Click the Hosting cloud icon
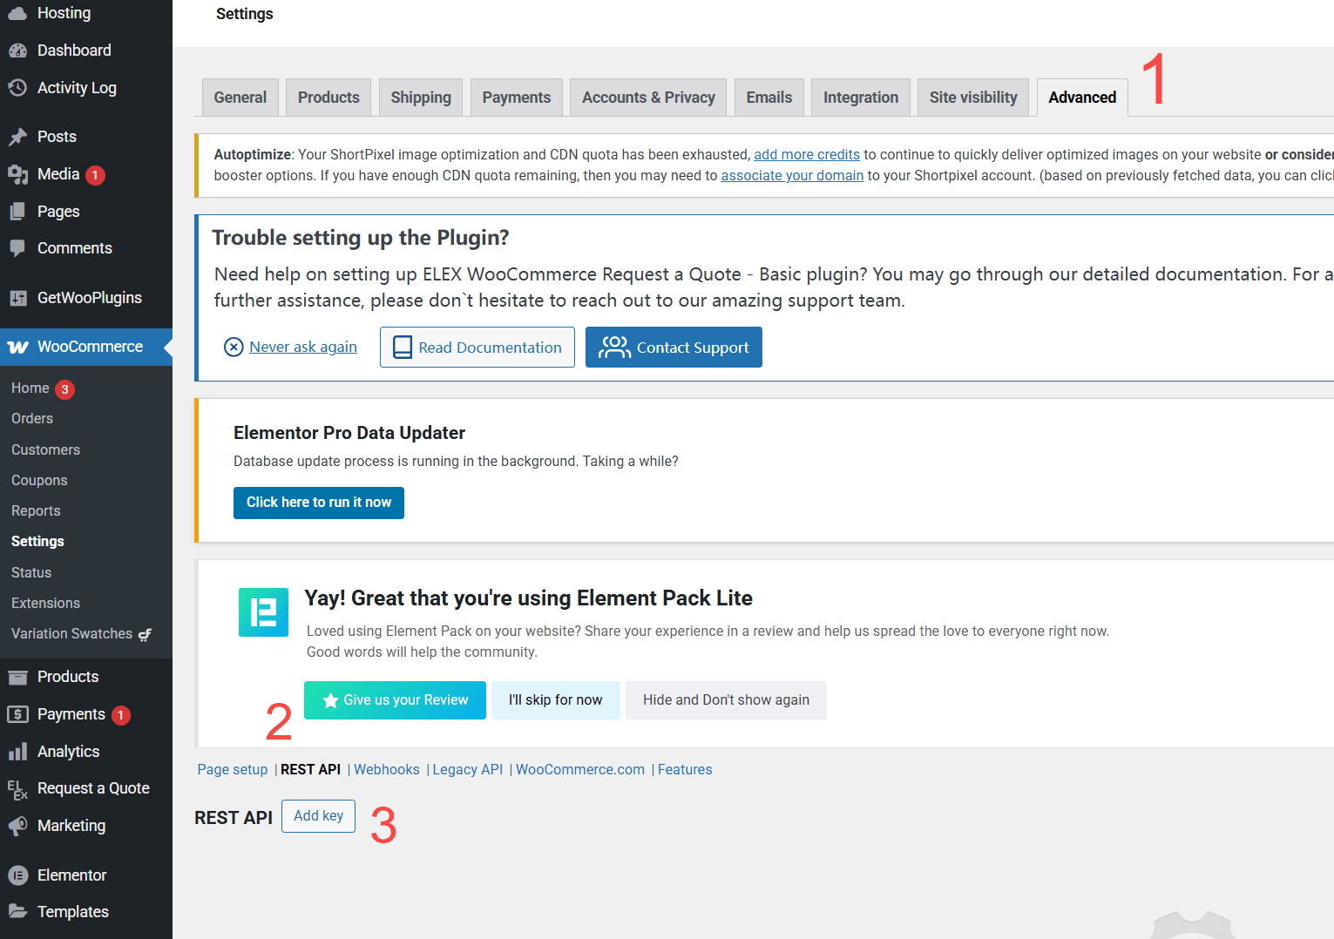Screen dimensions: 1334x939 pyautogui.click(x=17, y=13)
